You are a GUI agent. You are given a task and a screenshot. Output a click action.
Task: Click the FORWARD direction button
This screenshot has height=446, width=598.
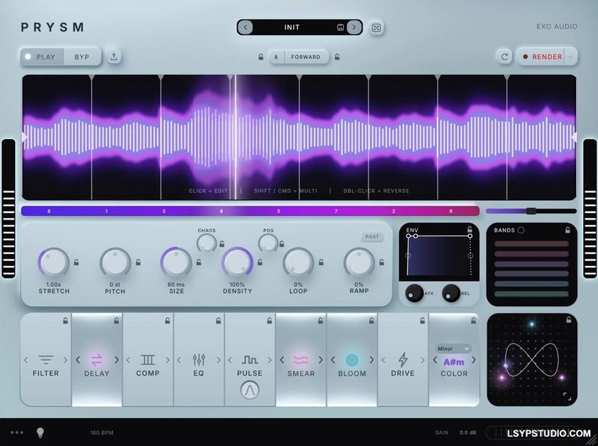click(306, 57)
